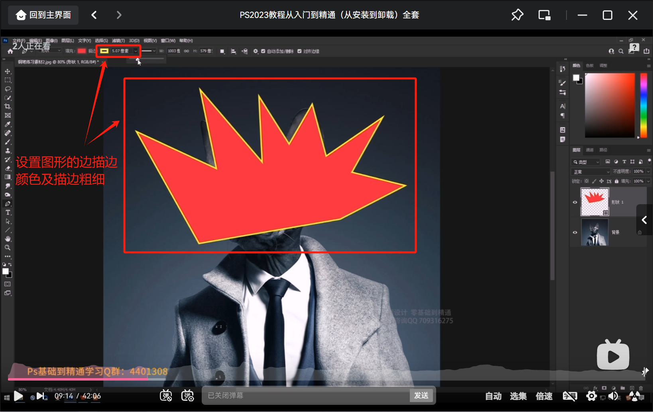The image size is (653, 412).
Task: Open the 文件(F) menu in Photoshop
Action: [19, 41]
